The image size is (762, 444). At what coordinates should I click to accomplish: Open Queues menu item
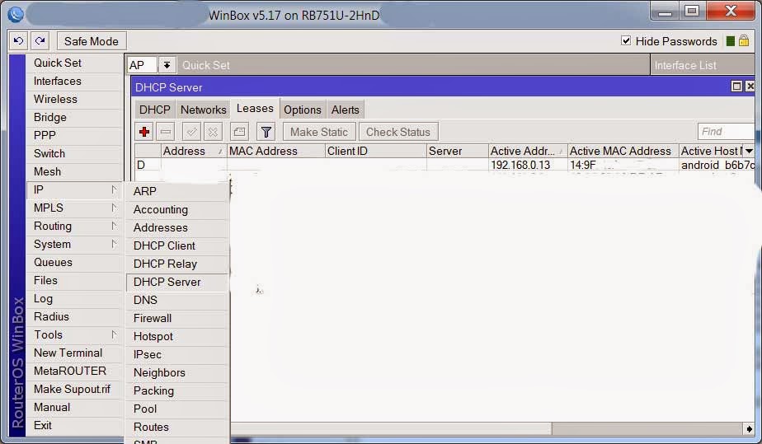(x=74, y=263)
